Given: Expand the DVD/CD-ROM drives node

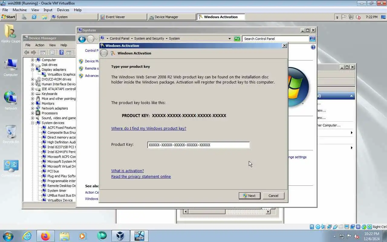Looking at the screenshot, I should 33,79.
